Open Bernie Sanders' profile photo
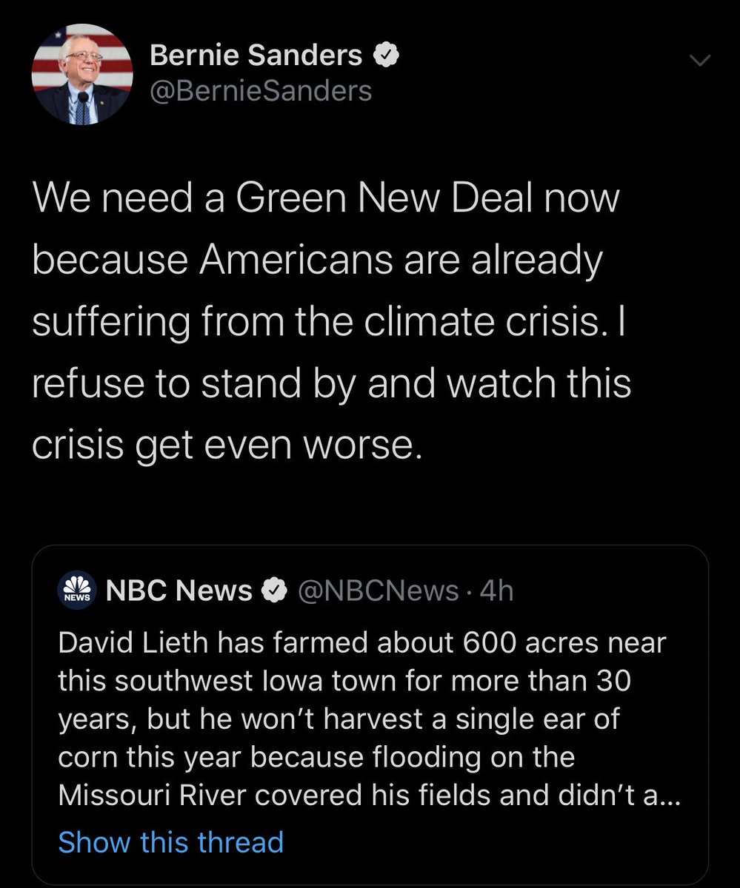Image resolution: width=740 pixels, height=888 pixels. click(82, 74)
